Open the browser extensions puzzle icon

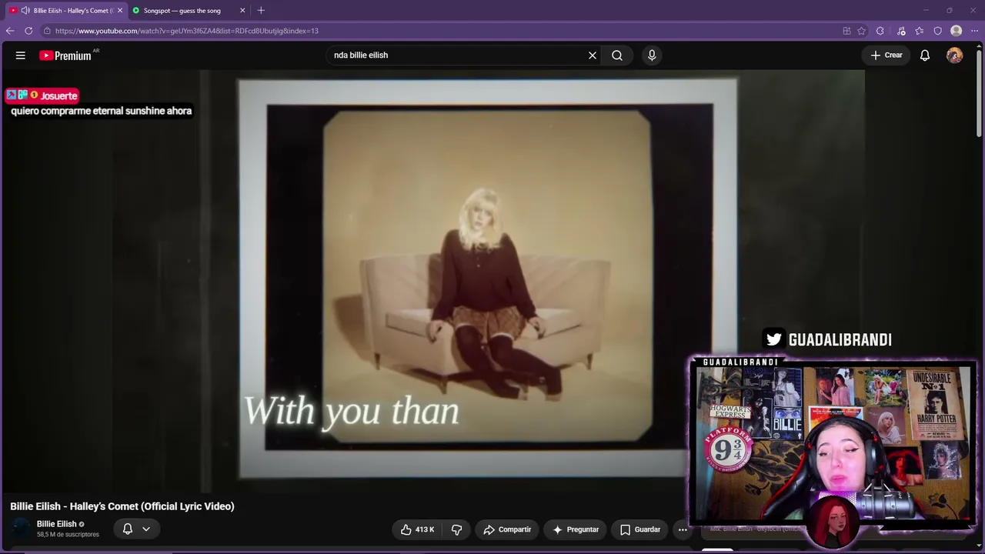tap(880, 31)
